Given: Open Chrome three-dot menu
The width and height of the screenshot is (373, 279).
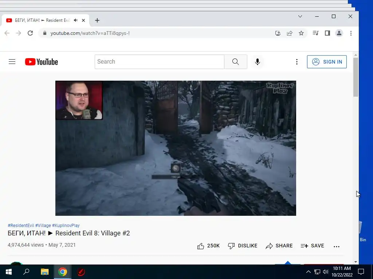Looking at the screenshot, I should [351, 33].
